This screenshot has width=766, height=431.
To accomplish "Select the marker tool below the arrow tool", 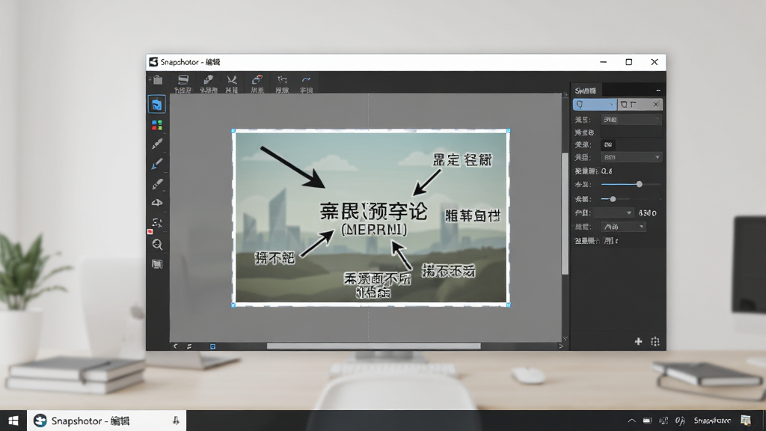I will point(157,184).
